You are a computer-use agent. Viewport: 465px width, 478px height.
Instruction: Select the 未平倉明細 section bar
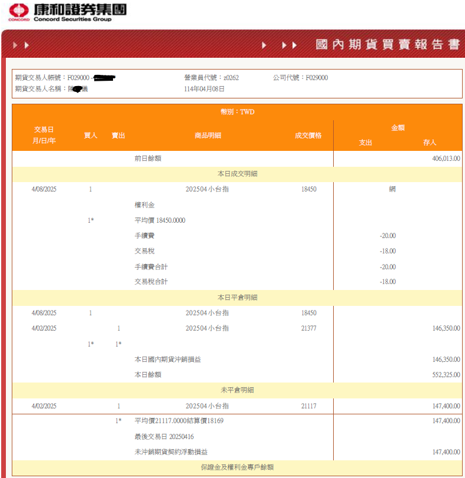click(237, 391)
